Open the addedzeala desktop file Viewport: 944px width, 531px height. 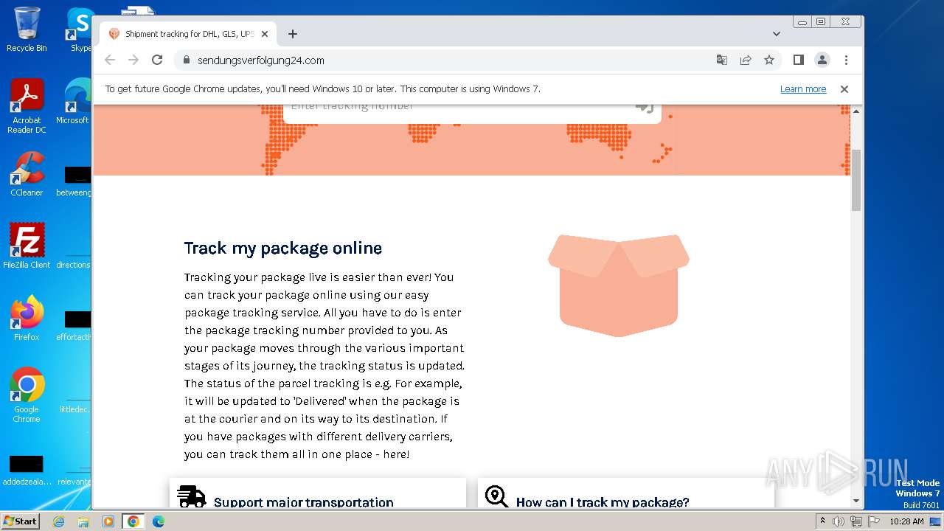pos(27,470)
